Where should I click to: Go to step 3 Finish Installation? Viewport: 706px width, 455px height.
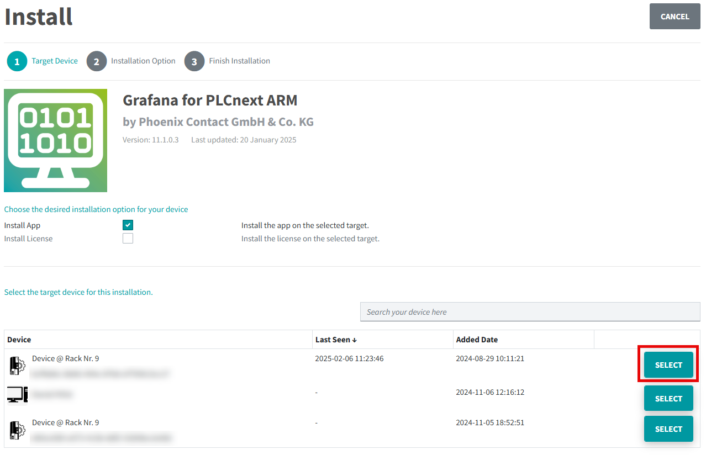click(x=227, y=61)
